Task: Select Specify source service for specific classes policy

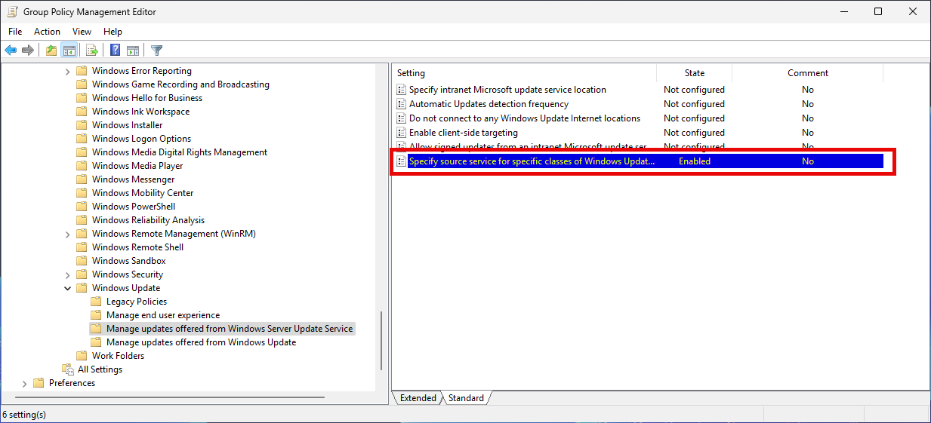Action: (532, 161)
